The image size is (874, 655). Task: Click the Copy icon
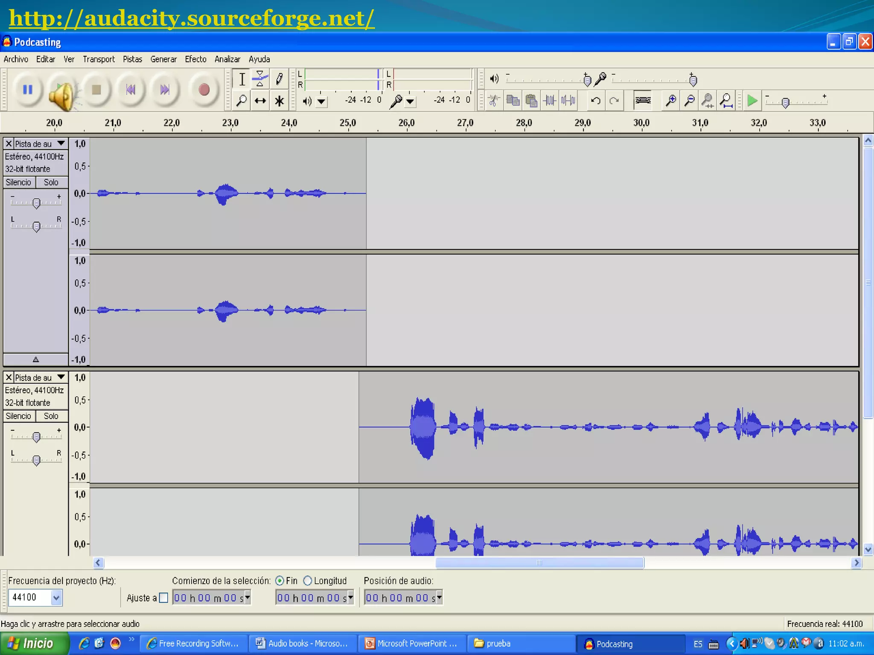(x=513, y=101)
